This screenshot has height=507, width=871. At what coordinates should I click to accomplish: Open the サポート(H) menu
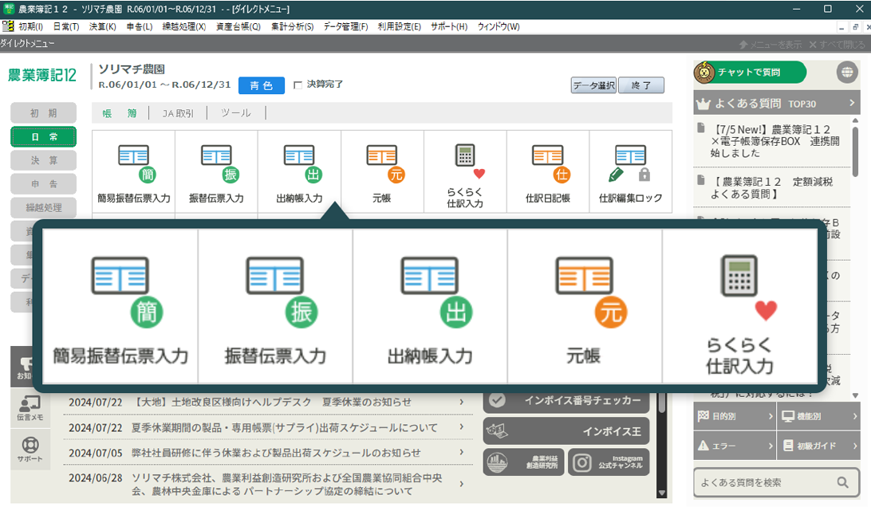pyautogui.click(x=449, y=26)
